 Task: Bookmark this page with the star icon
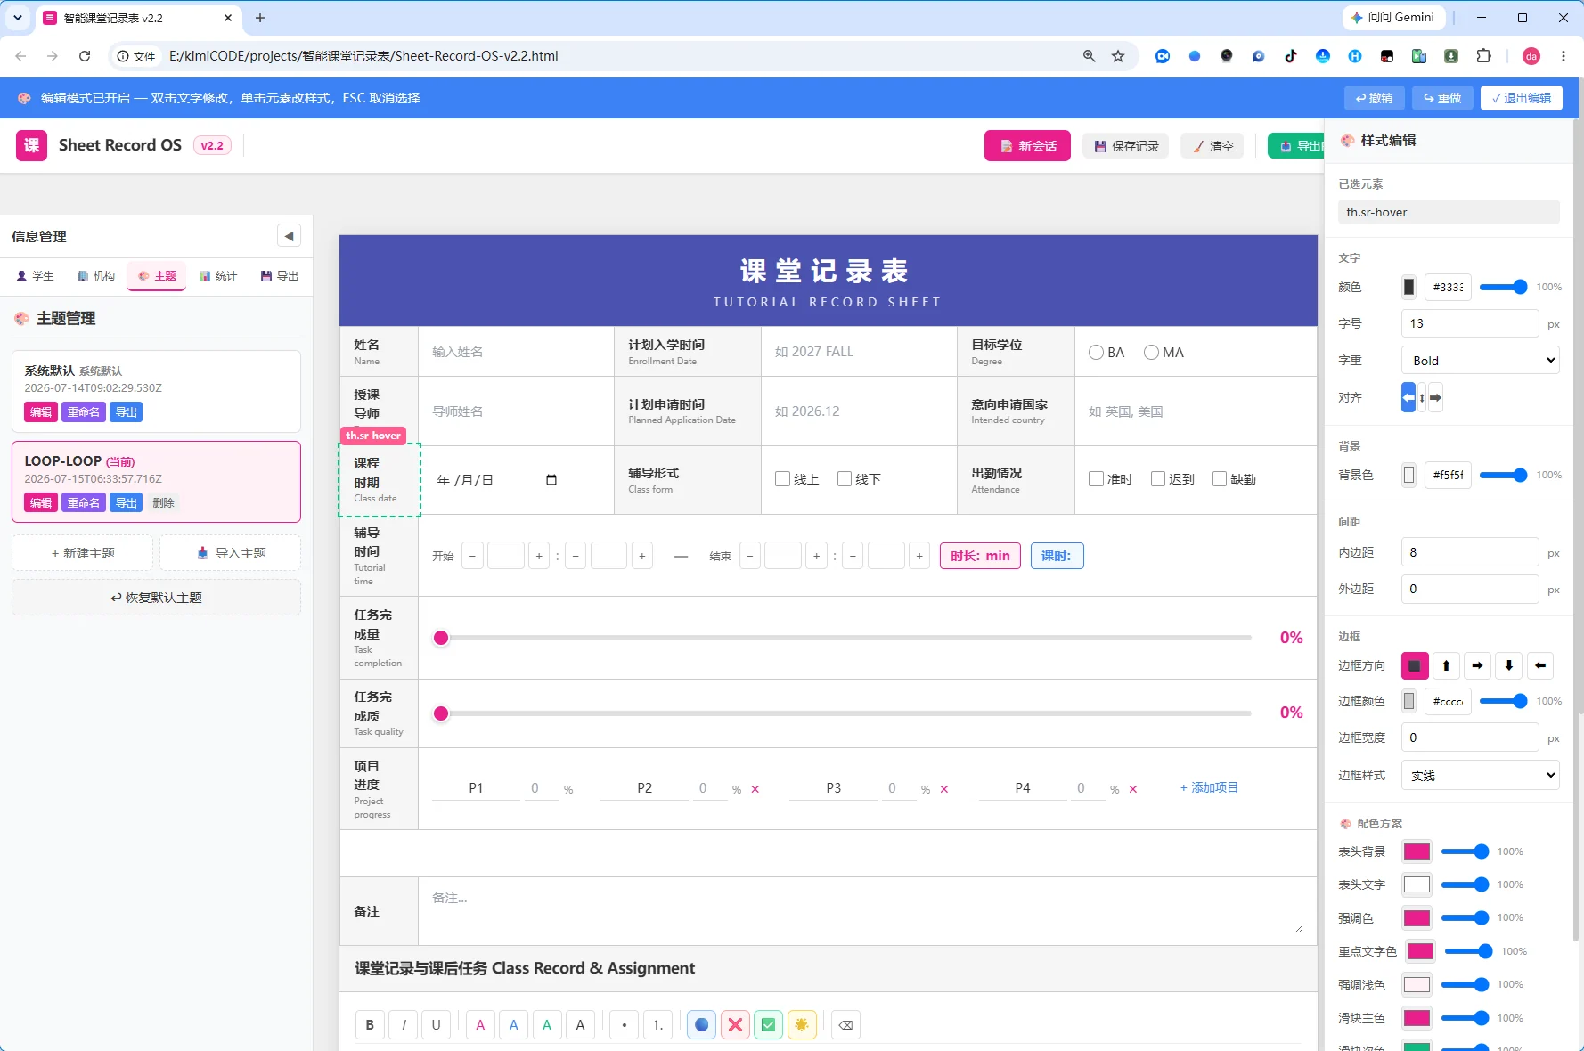coord(1118,56)
